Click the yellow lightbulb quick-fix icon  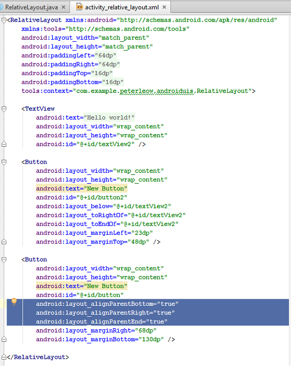(x=14, y=302)
